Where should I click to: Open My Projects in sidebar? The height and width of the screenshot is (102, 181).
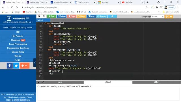click(x=18, y=36)
